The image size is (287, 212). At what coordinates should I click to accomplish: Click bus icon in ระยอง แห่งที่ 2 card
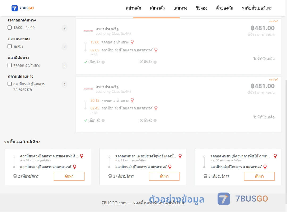(15, 176)
